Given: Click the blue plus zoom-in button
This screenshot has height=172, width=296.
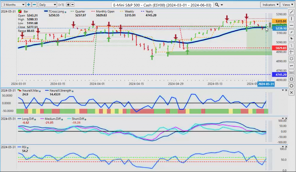Looking at the screenshot, I should 29,5.
